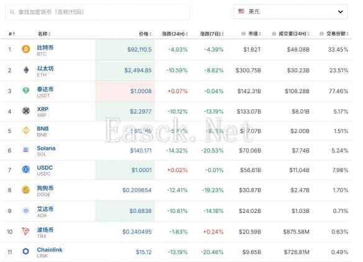This screenshot has height=262, width=363.
Task: Click USDT trade share 77.46%
Action: pyautogui.click(x=339, y=91)
